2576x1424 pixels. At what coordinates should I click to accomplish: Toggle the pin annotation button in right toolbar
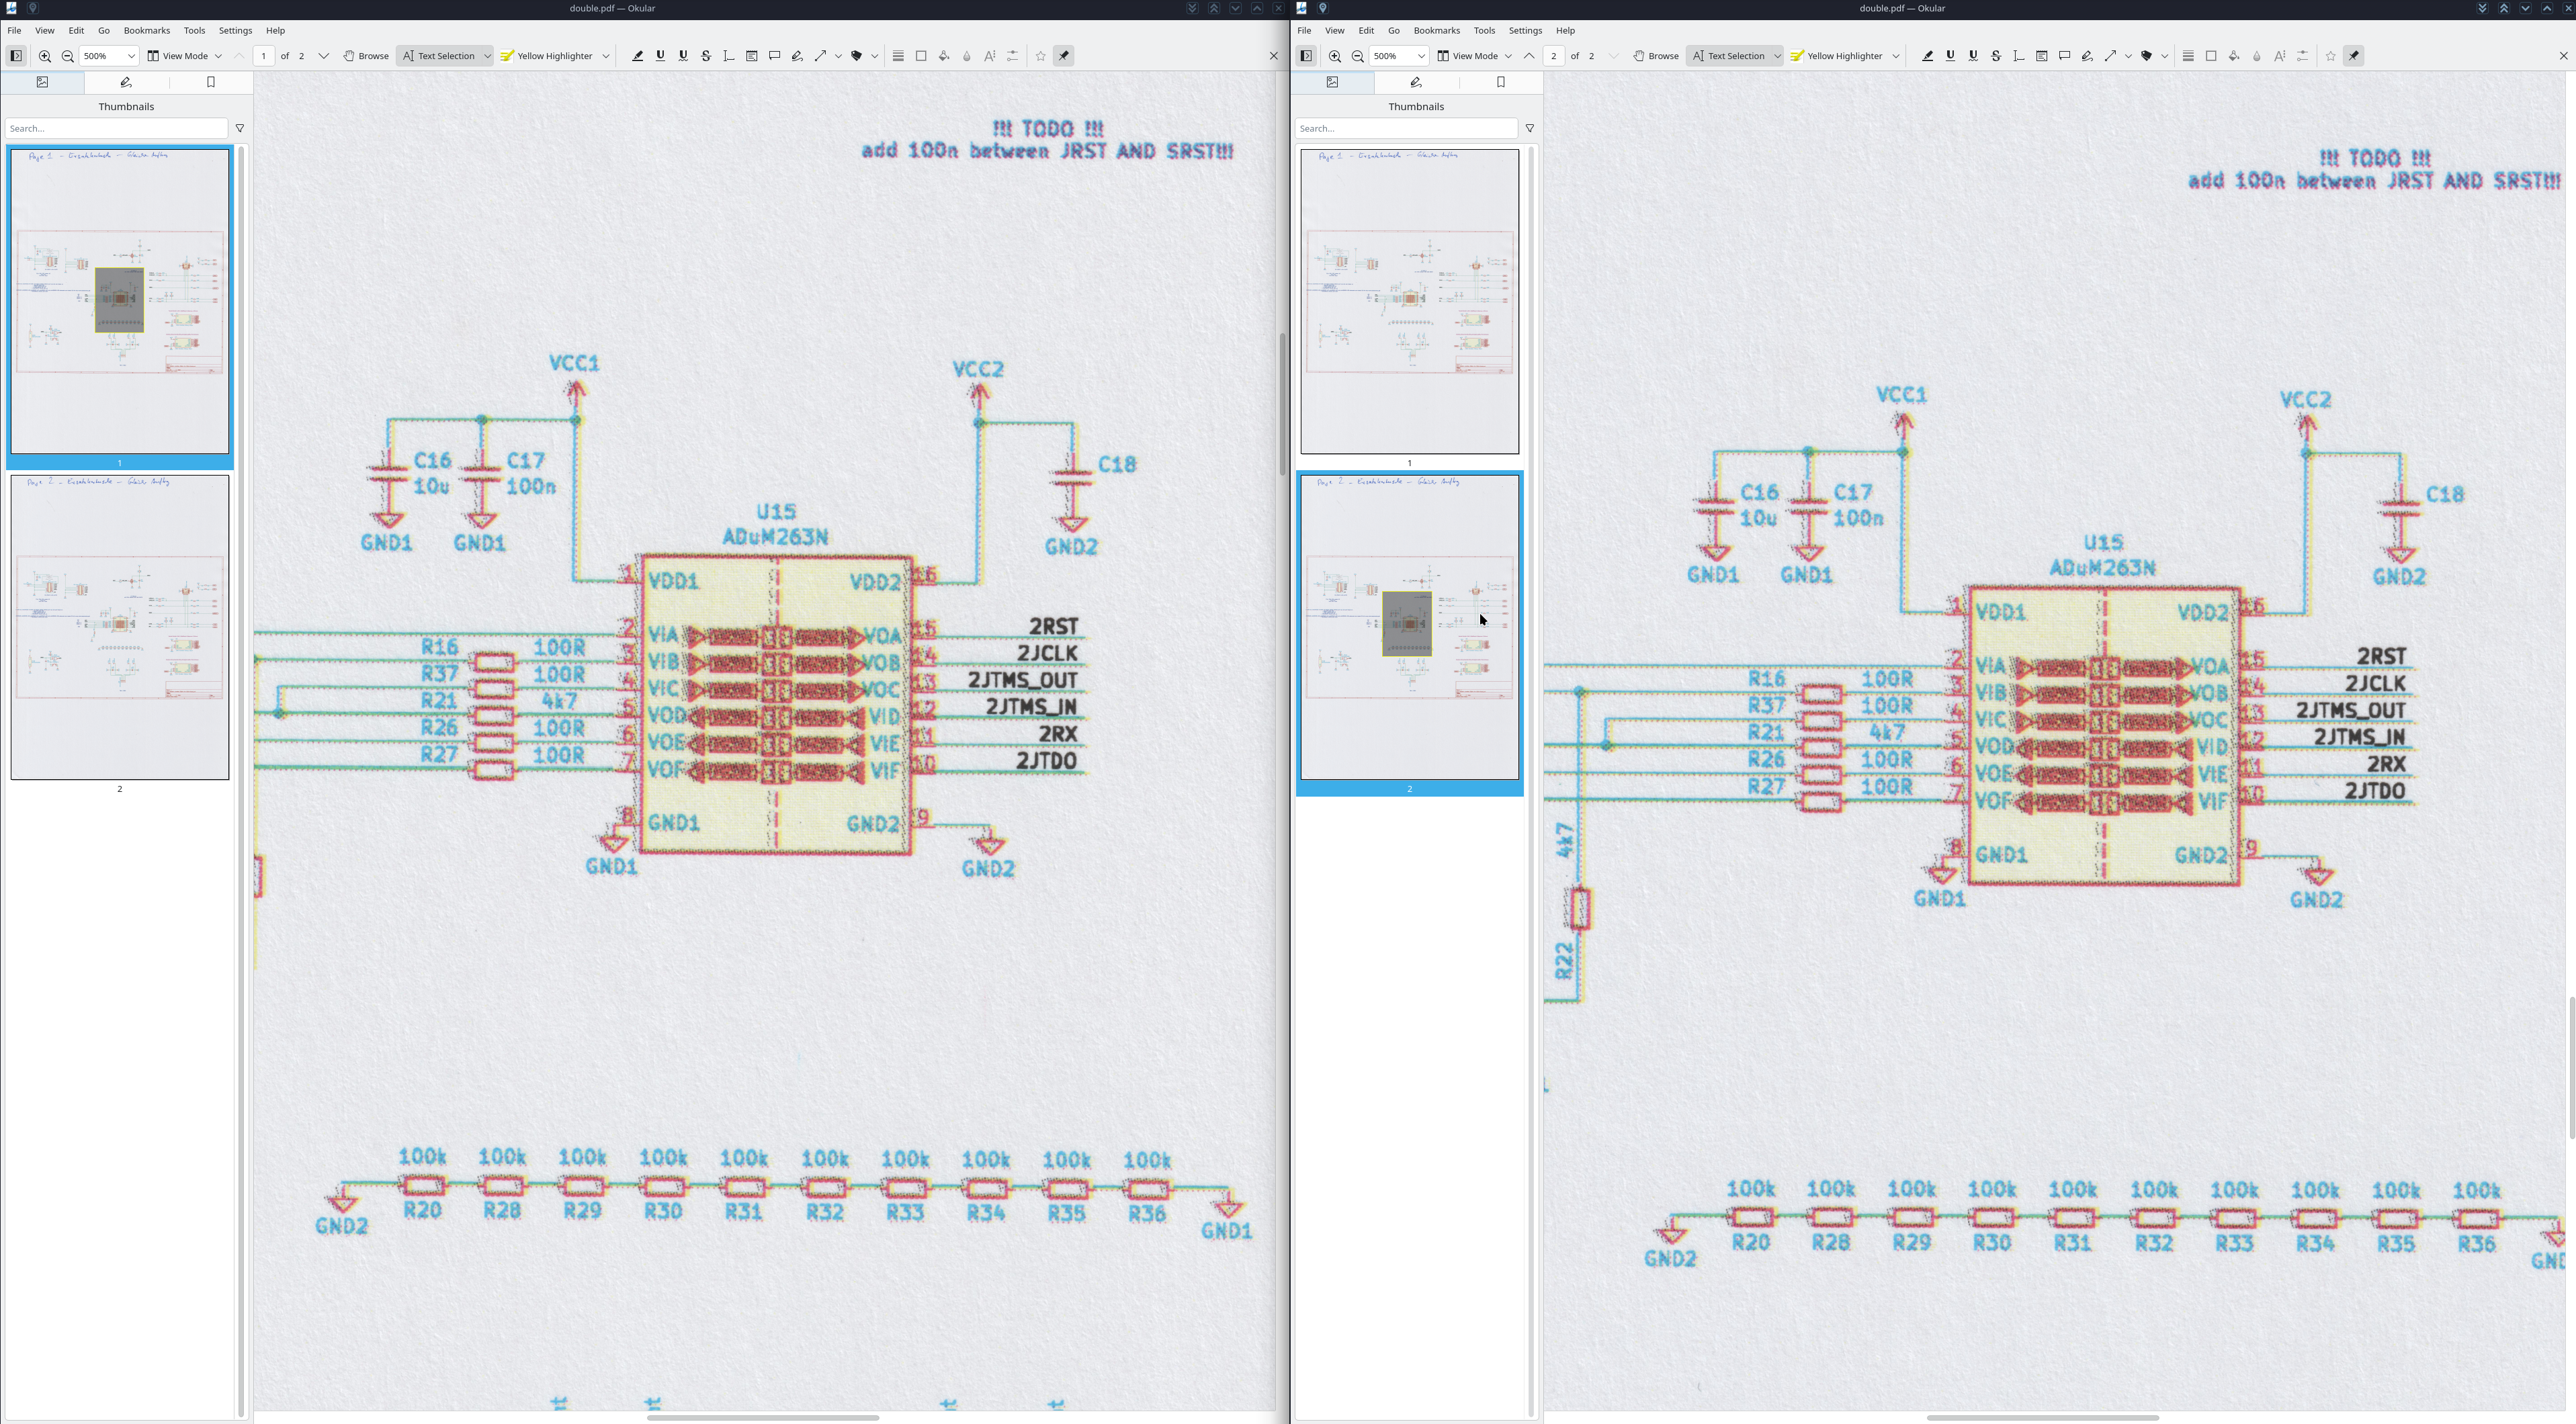click(2354, 56)
